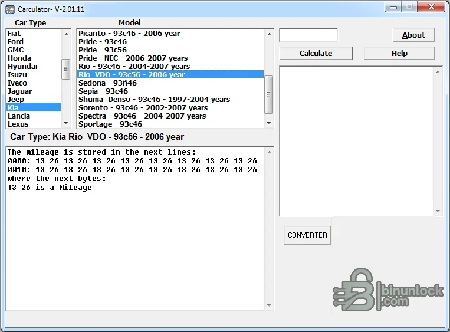Image resolution: width=450 pixels, height=332 pixels.
Task: Click 'where the next bytes:' line
Action: [x=57, y=179]
